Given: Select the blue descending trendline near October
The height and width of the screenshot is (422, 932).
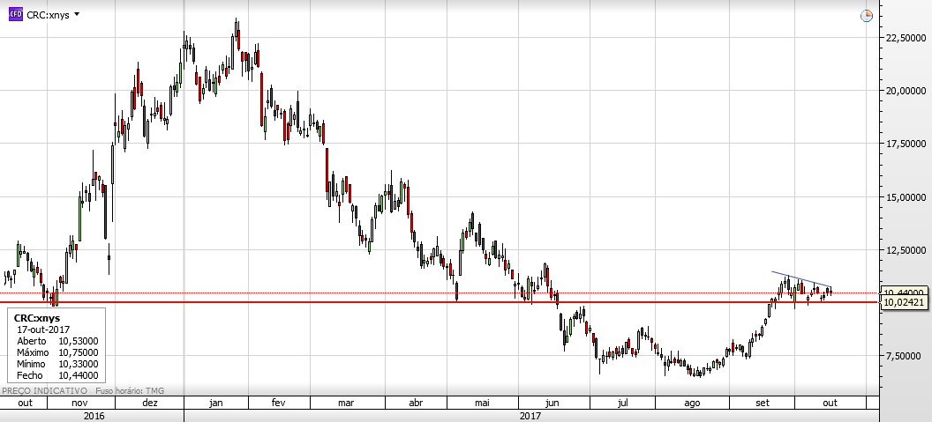Looking at the screenshot, I should tap(801, 279).
